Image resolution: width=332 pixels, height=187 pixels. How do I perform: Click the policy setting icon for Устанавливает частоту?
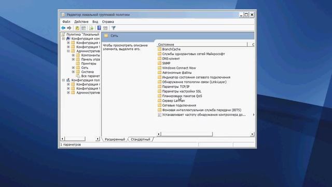159,115
